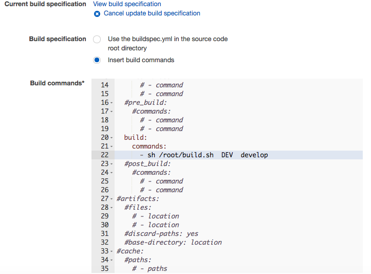Screen dimensions: 371x274
Task: Click line number 22 in the gutter
Action: click(x=104, y=155)
